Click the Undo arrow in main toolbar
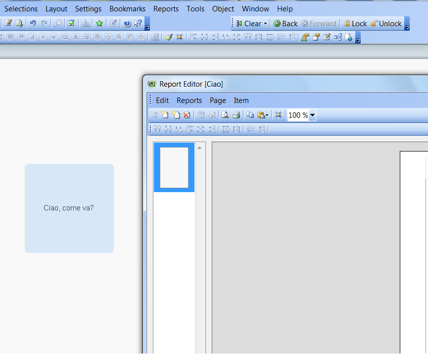This screenshot has height=356, width=428. coord(33,23)
